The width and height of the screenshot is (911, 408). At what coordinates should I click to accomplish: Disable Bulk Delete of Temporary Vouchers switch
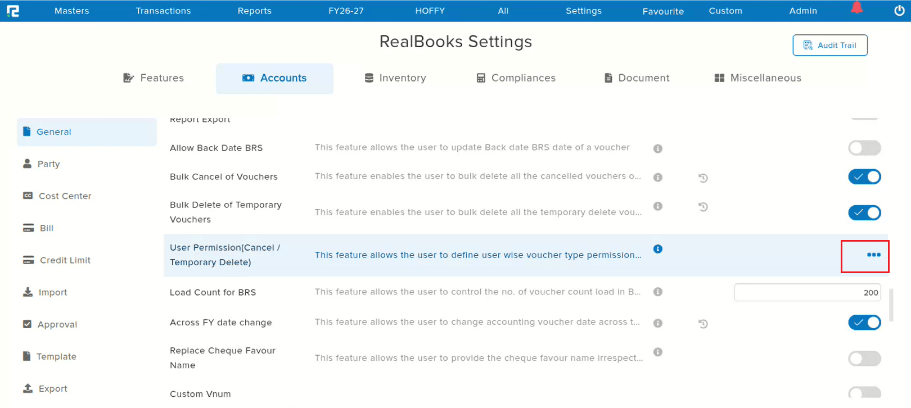[x=864, y=212]
